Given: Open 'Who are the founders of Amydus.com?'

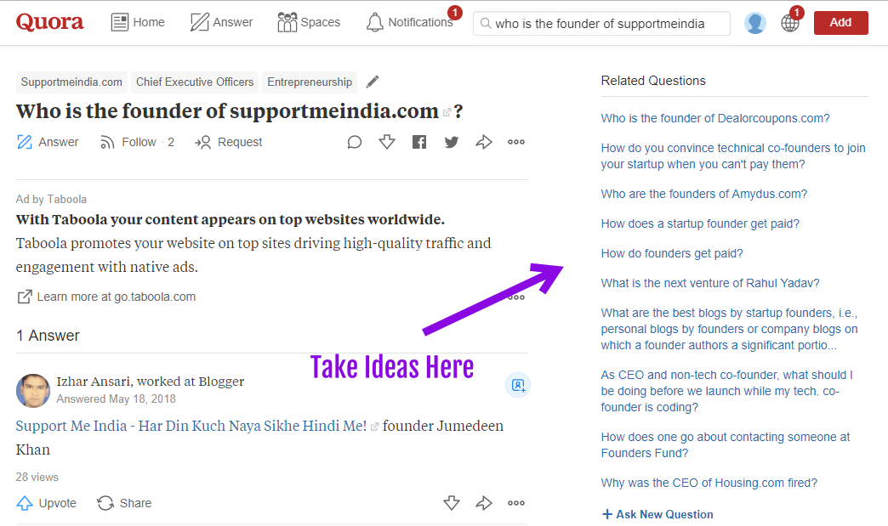Looking at the screenshot, I should point(704,194).
